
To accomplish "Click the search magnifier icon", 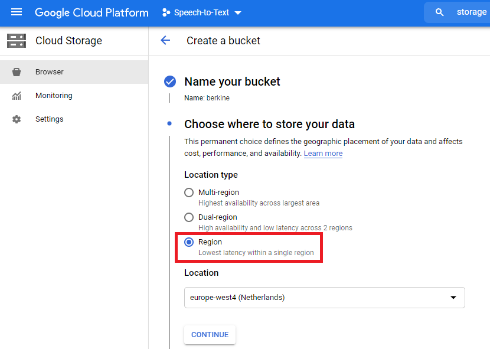I will [x=439, y=12].
